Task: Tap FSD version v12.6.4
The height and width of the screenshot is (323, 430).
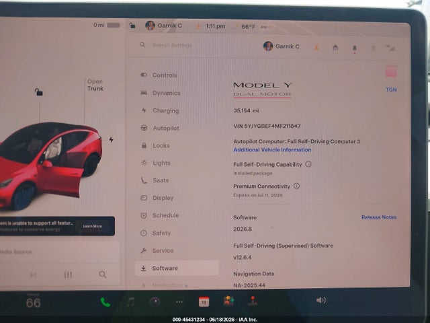Action: 242,257
